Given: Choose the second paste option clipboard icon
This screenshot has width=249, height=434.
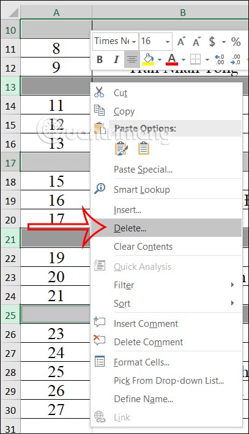Looking at the screenshot, I should pyautogui.click(x=144, y=148).
